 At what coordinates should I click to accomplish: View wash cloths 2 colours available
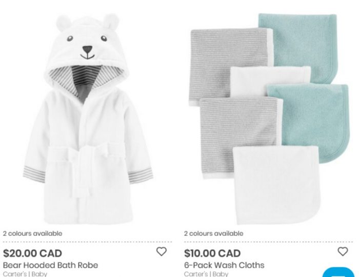[x=214, y=233]
